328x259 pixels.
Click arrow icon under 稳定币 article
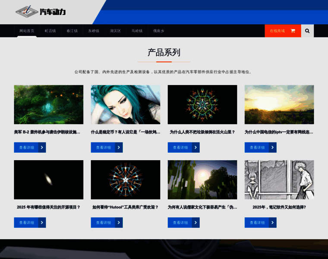(118, 148)
